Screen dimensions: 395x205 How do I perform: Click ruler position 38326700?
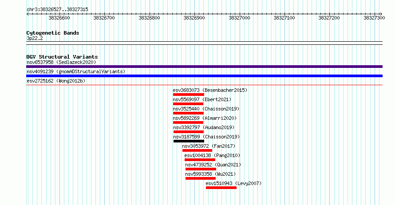104,18
